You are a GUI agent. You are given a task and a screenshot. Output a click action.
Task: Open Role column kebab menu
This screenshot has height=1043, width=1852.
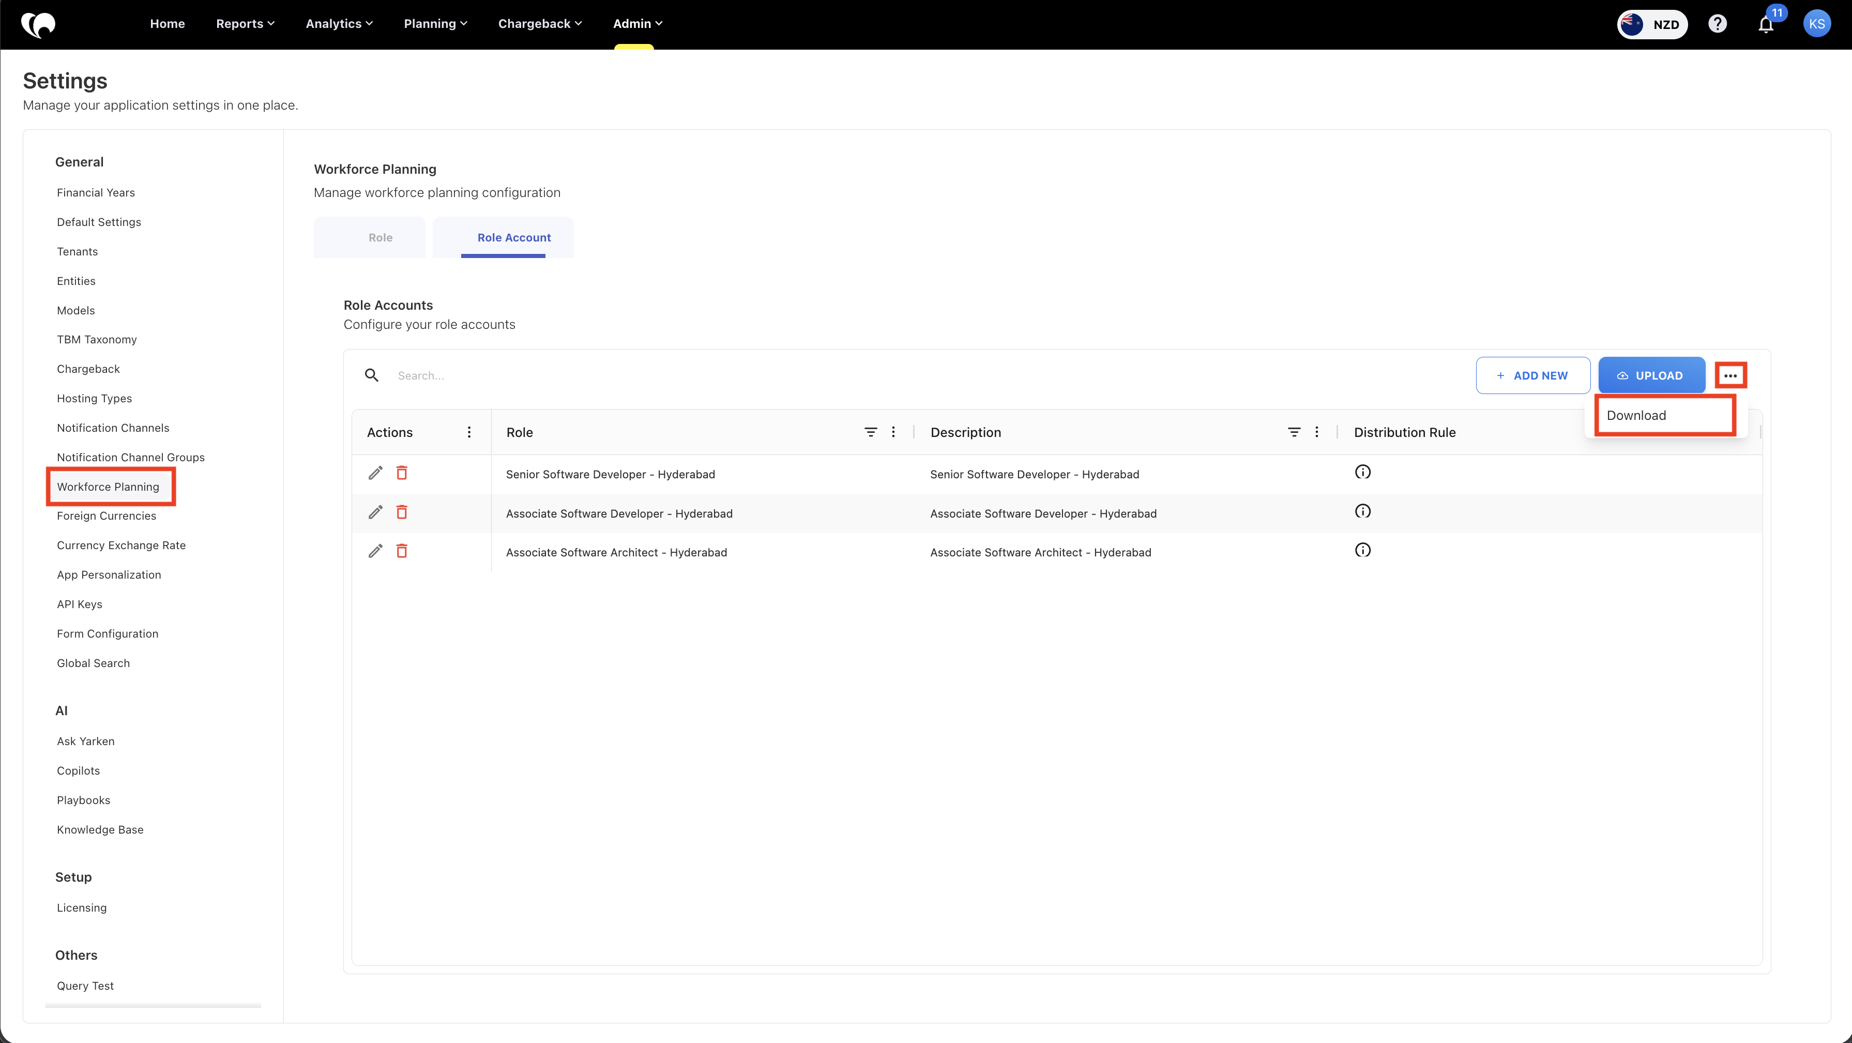(x=893, y=432)
